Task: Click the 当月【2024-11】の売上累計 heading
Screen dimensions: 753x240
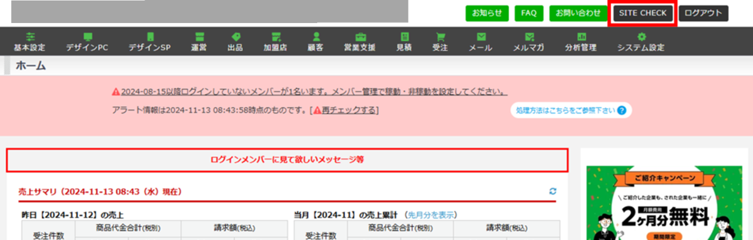Action: click(345, 215)
